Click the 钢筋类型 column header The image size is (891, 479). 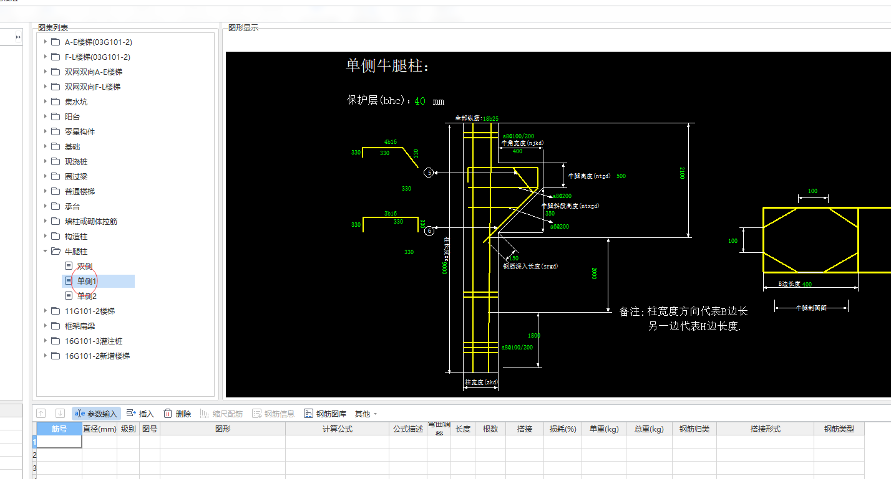click(x=839, y=429)
